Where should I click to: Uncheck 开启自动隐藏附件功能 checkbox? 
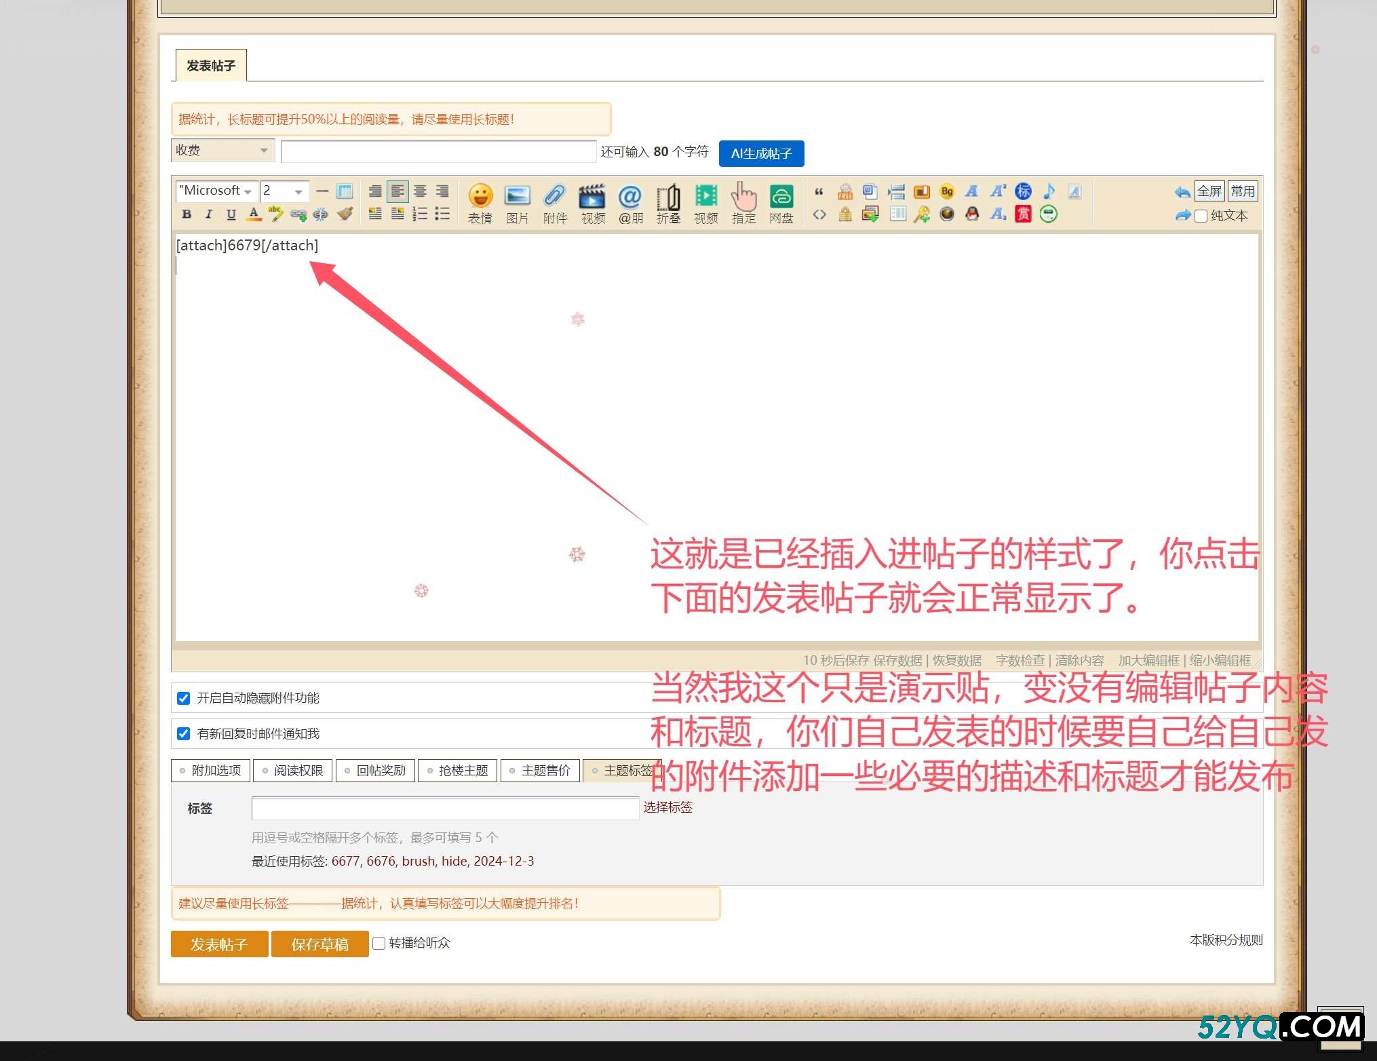pyautogui.click(x=183, y=698)
